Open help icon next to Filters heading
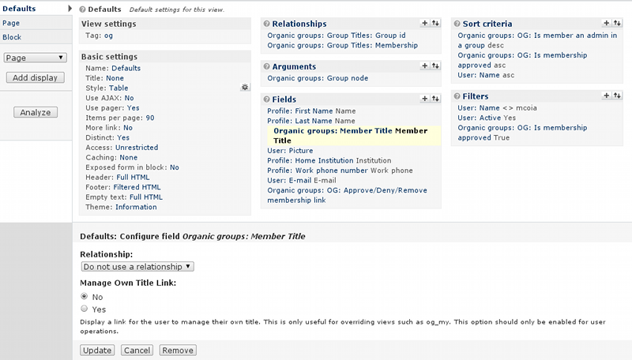 pos(457,96)
